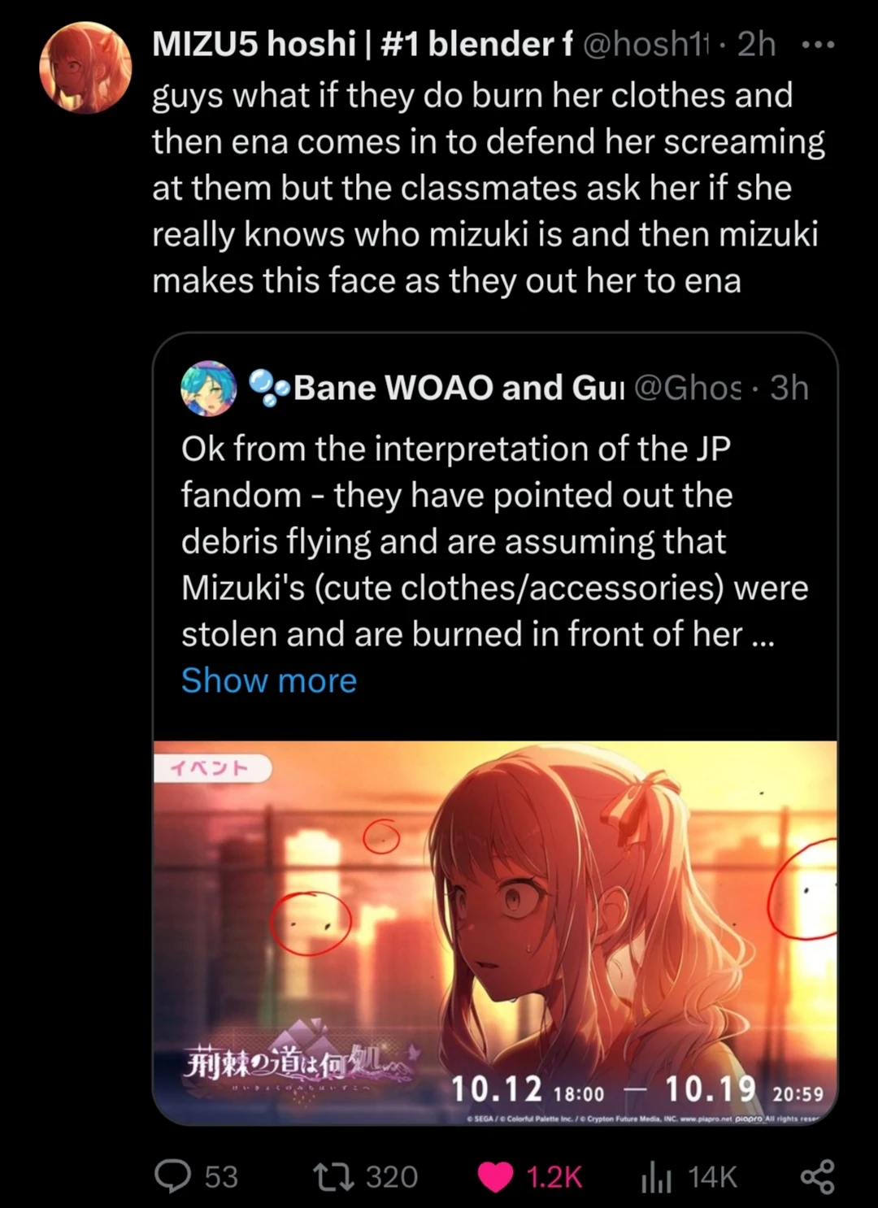Image resolution: width=878 pixels, height=1208 pixels.
Task: Open the MIZU5 hoshi display name
Action: coord(363,44)
